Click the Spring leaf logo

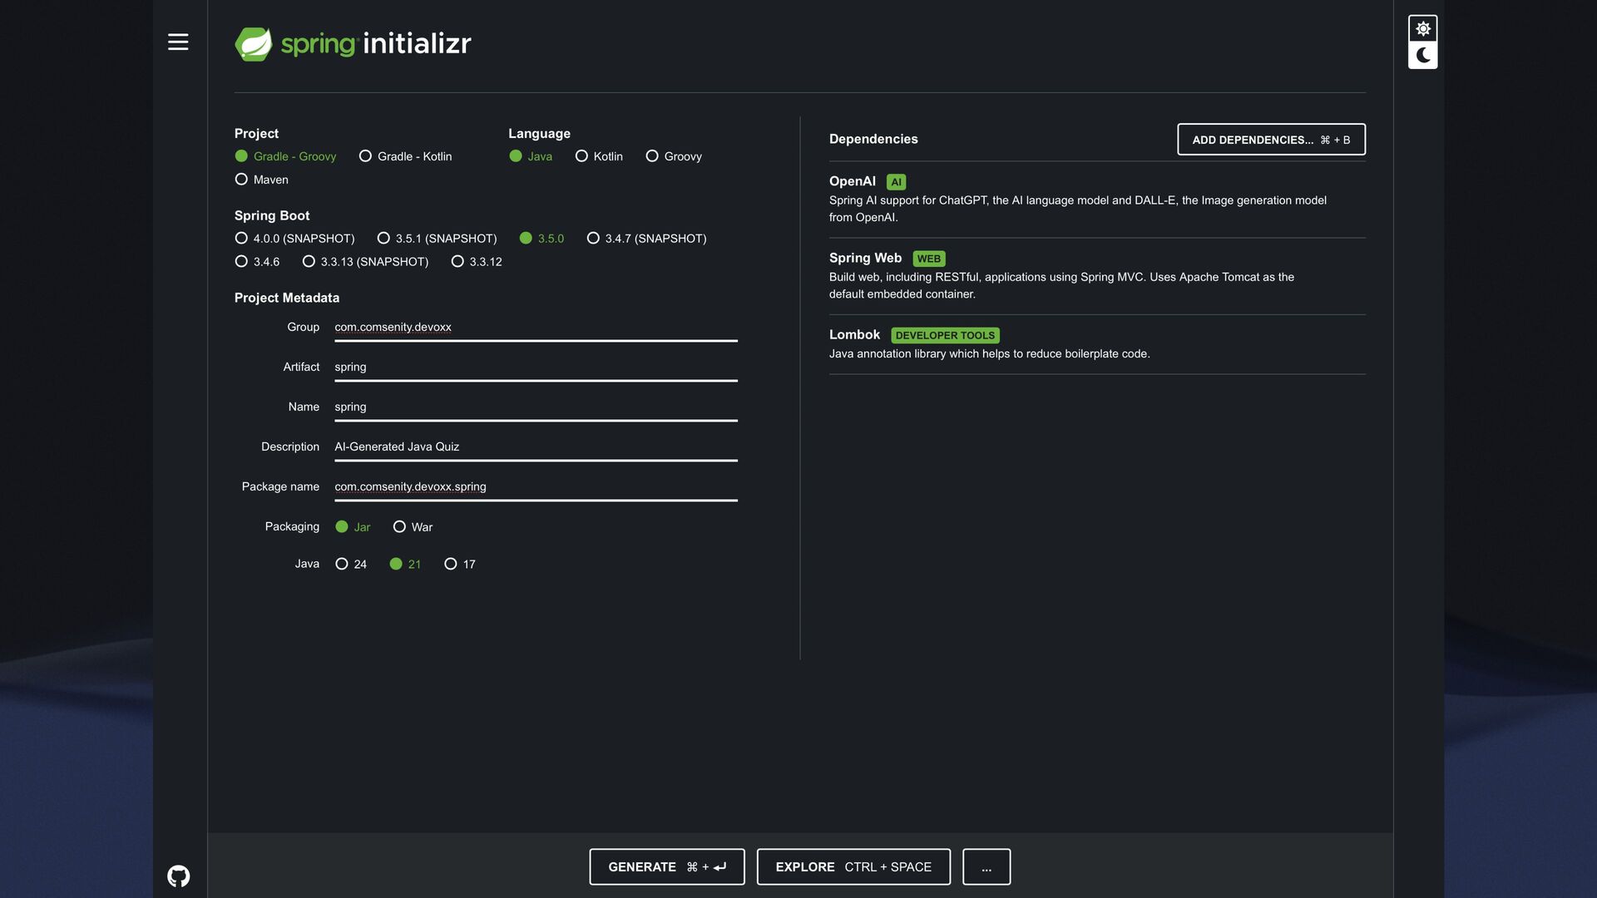coord(254,44)
